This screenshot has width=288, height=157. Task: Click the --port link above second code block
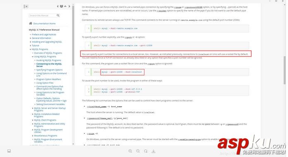click(x=128, y=37)
